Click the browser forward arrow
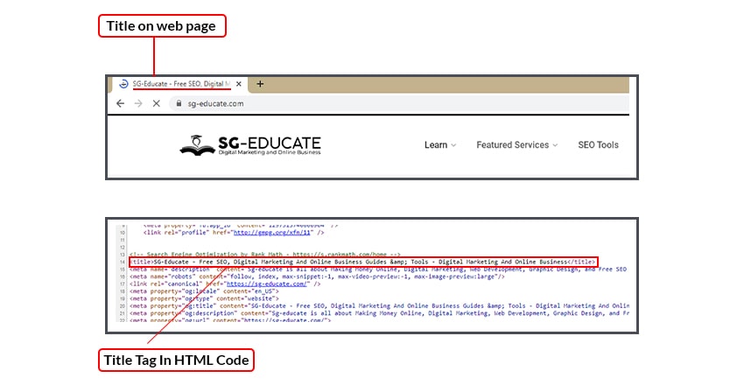 138,103
